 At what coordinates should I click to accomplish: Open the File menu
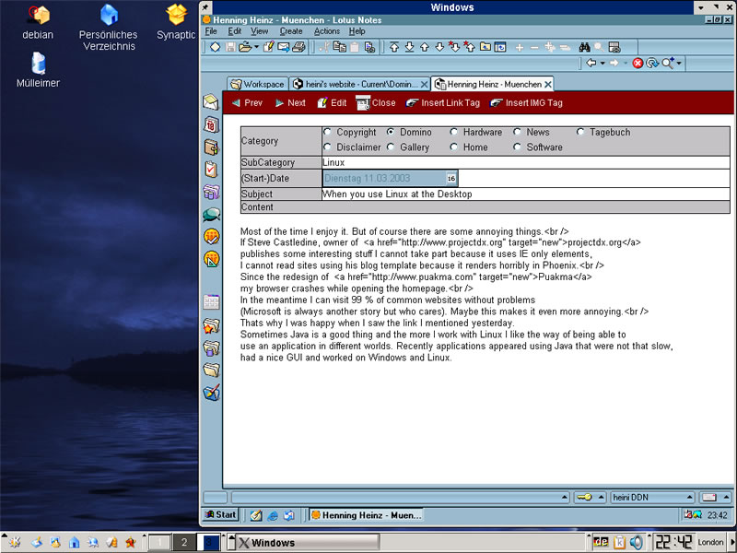(x=211, y=31)
